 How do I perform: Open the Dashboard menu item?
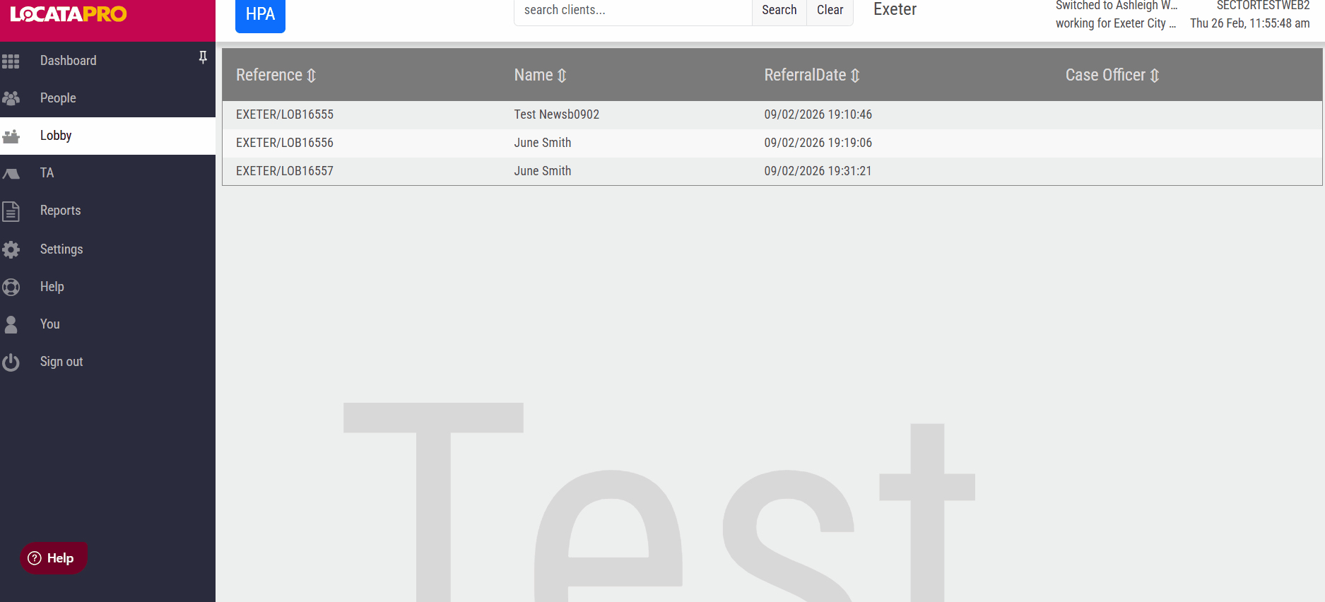click(x=107, y=61)
